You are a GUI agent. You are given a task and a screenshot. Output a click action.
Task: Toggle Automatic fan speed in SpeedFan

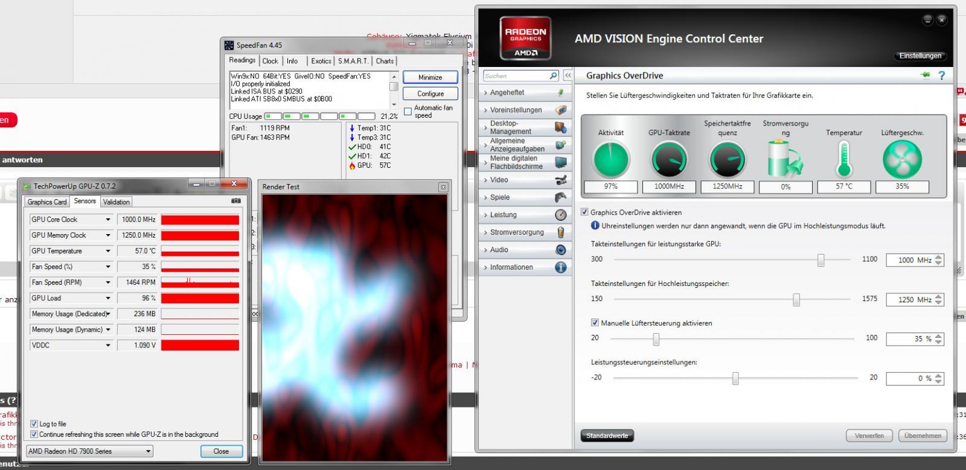[408, 112]
